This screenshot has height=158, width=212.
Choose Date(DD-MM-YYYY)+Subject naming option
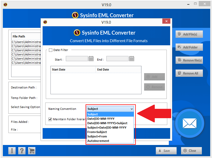pyautogui.click(x=110, y=123)
